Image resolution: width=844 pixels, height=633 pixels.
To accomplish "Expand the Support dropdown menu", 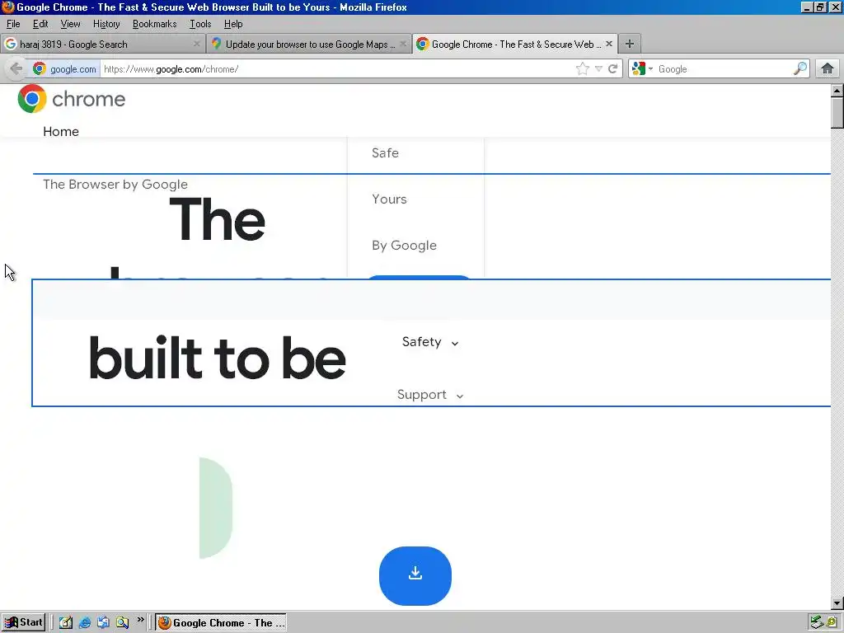I will [430, 395].
